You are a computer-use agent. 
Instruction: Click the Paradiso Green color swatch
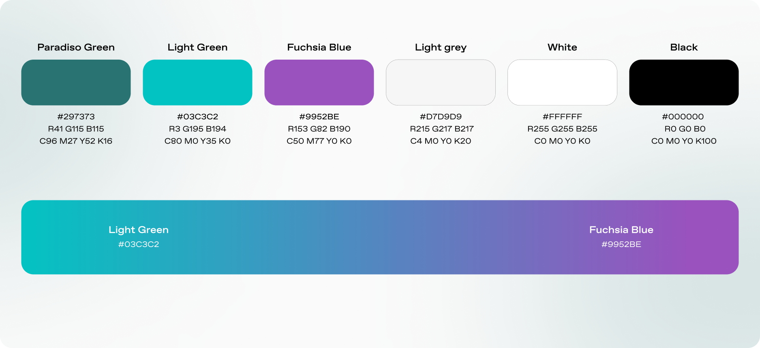(76, 82)
